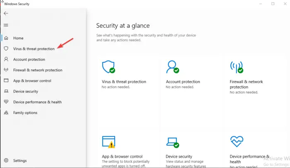This screenshot has height=168, width=290.
Task: Click 'The setting to block potentially unwanted apps' text
Action: point(126,164)
